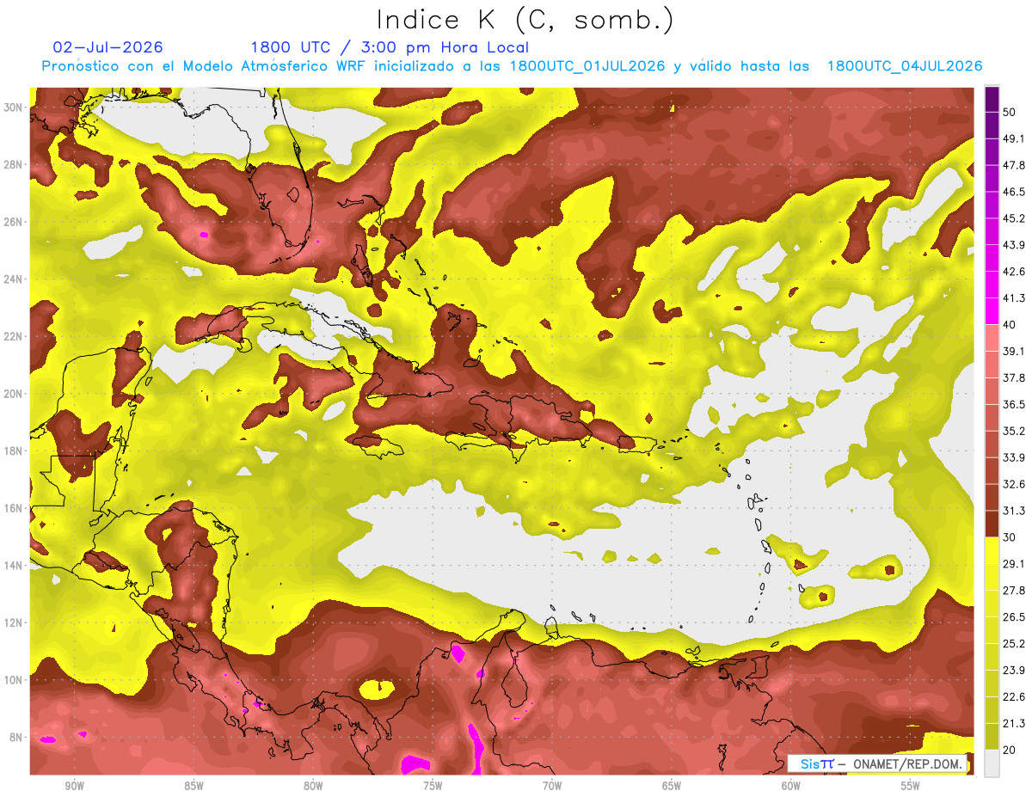Screen dimensions: 1032x797
Task: Click the color scale value '26.5'
Action: [1014, 617]
